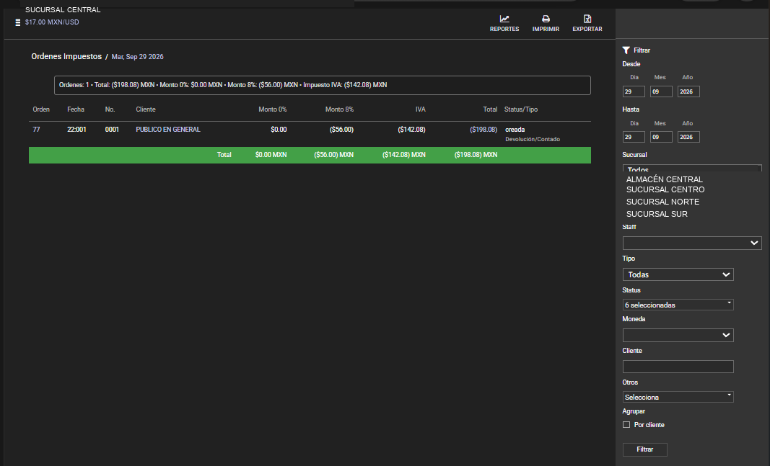
Task: Click the SUCURSAL CENTRAL header title
Action: [63, 10]
